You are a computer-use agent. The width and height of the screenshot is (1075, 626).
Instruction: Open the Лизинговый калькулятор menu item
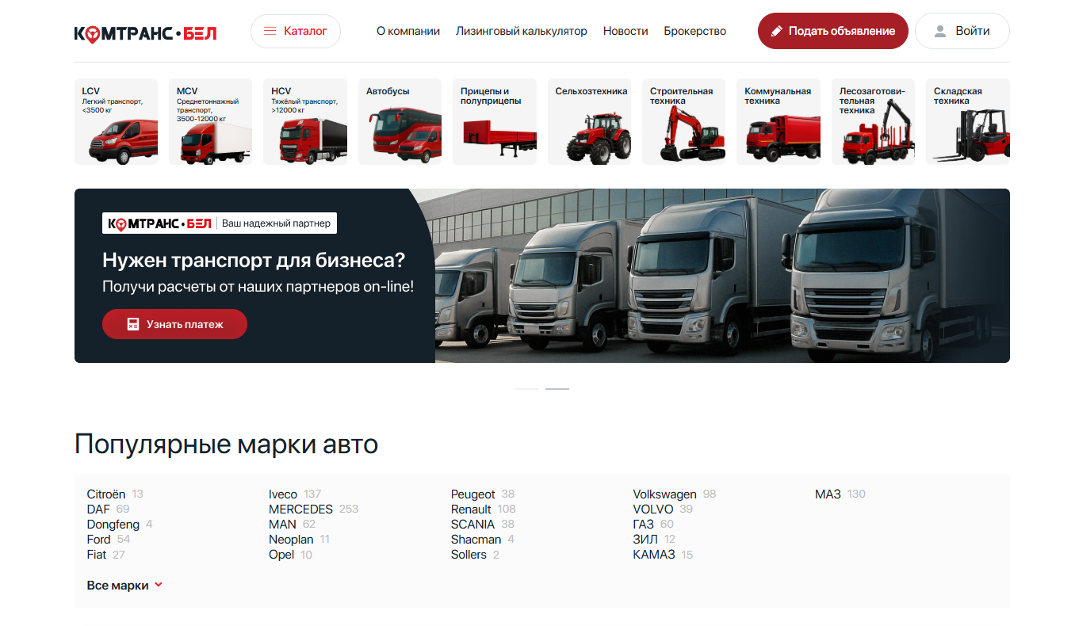521,31
